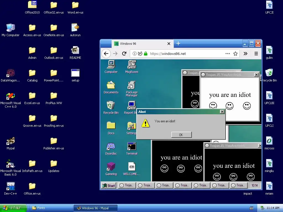
Task: Open the WELCOME markdown file icon
Action: [x=132, y=166]
